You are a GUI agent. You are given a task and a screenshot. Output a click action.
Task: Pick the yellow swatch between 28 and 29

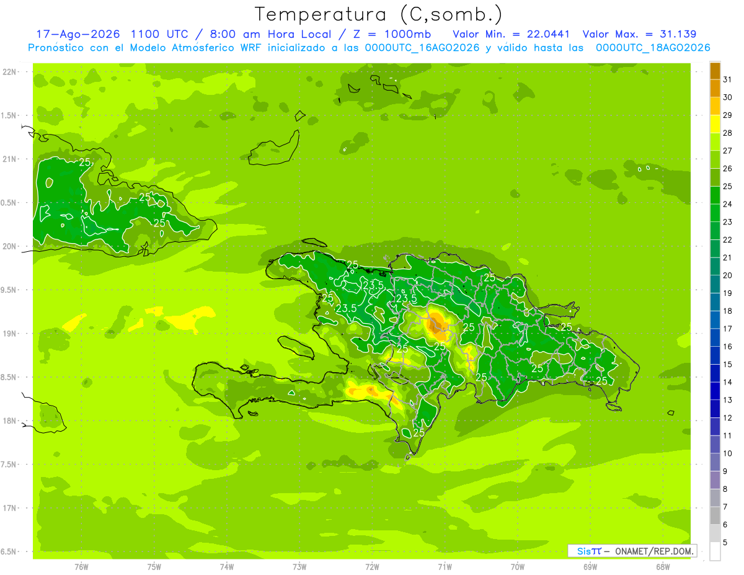(x=715, y=124)
